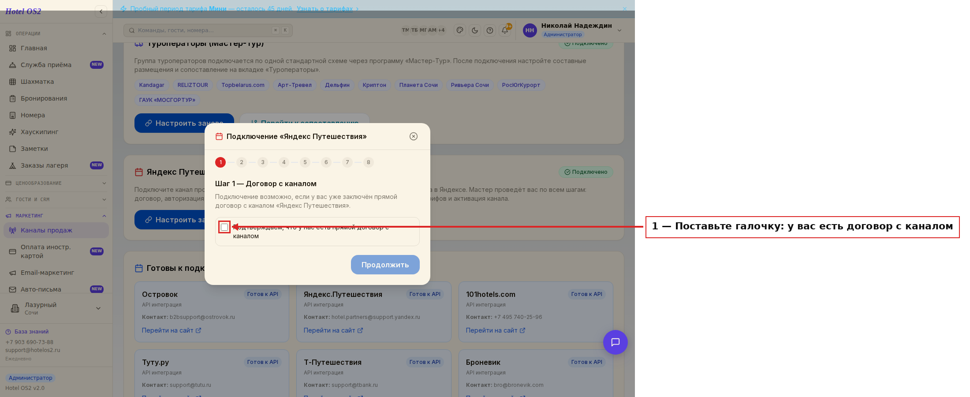The height and width of the screenshot is (397, 970).
Task: Click the Topbelarus.com tag
Action: pos(243,85)
